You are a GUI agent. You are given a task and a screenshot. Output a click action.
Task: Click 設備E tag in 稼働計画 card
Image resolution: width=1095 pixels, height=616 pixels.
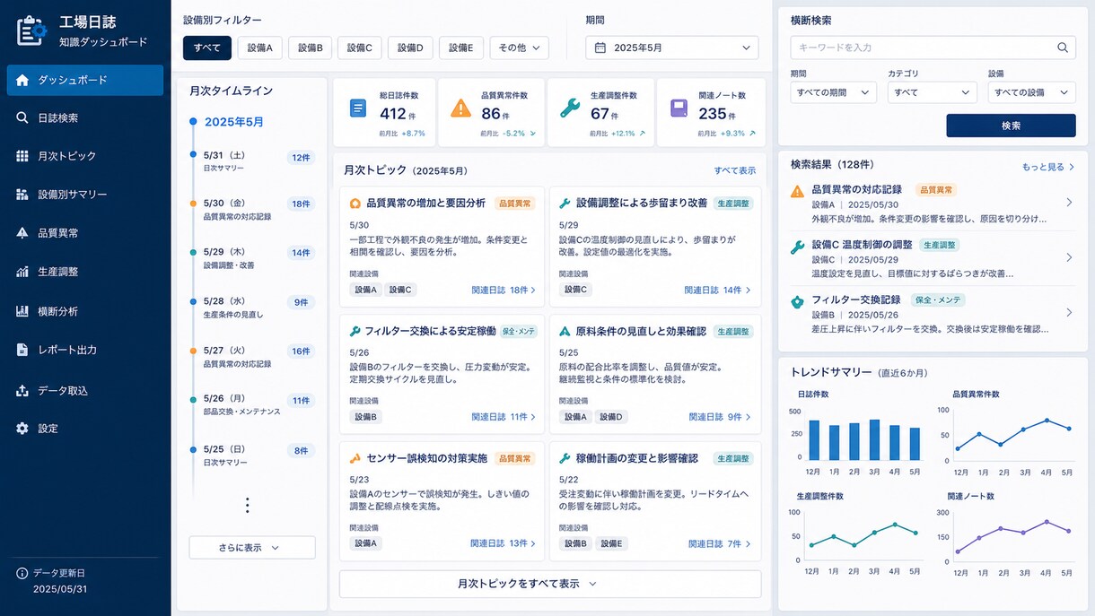[x=612, y=543]
